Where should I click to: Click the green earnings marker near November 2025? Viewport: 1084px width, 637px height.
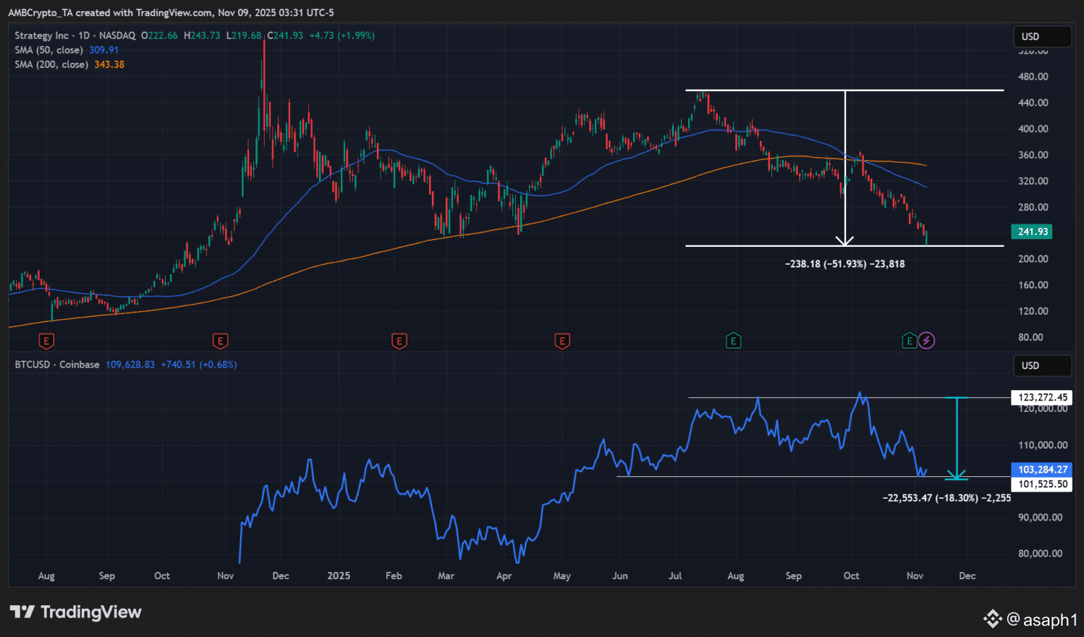coord(910,341)
